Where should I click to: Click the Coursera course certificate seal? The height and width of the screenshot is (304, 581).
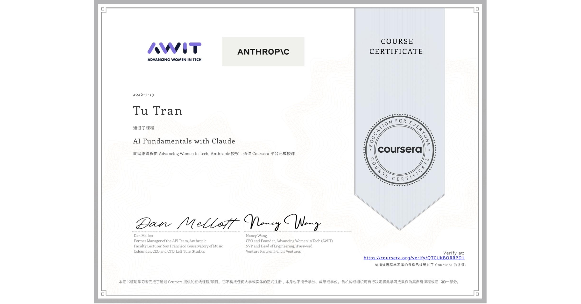(399, 150)
